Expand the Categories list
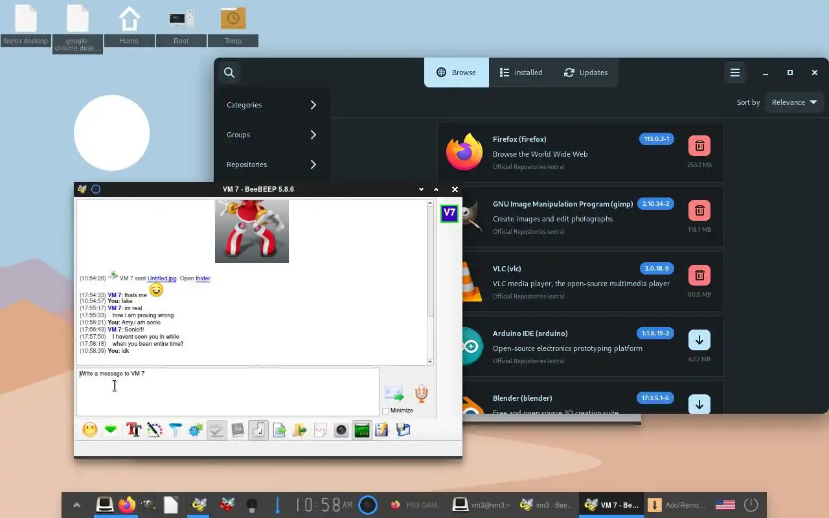829x518 pixels. 272,105
